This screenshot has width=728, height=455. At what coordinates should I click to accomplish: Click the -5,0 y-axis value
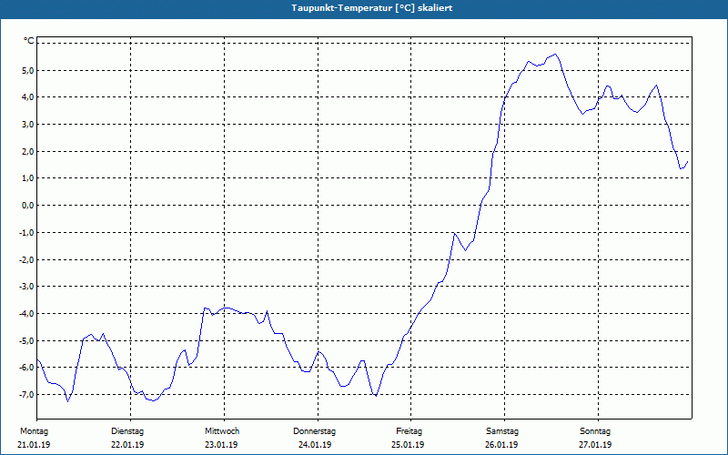[26, 340]
